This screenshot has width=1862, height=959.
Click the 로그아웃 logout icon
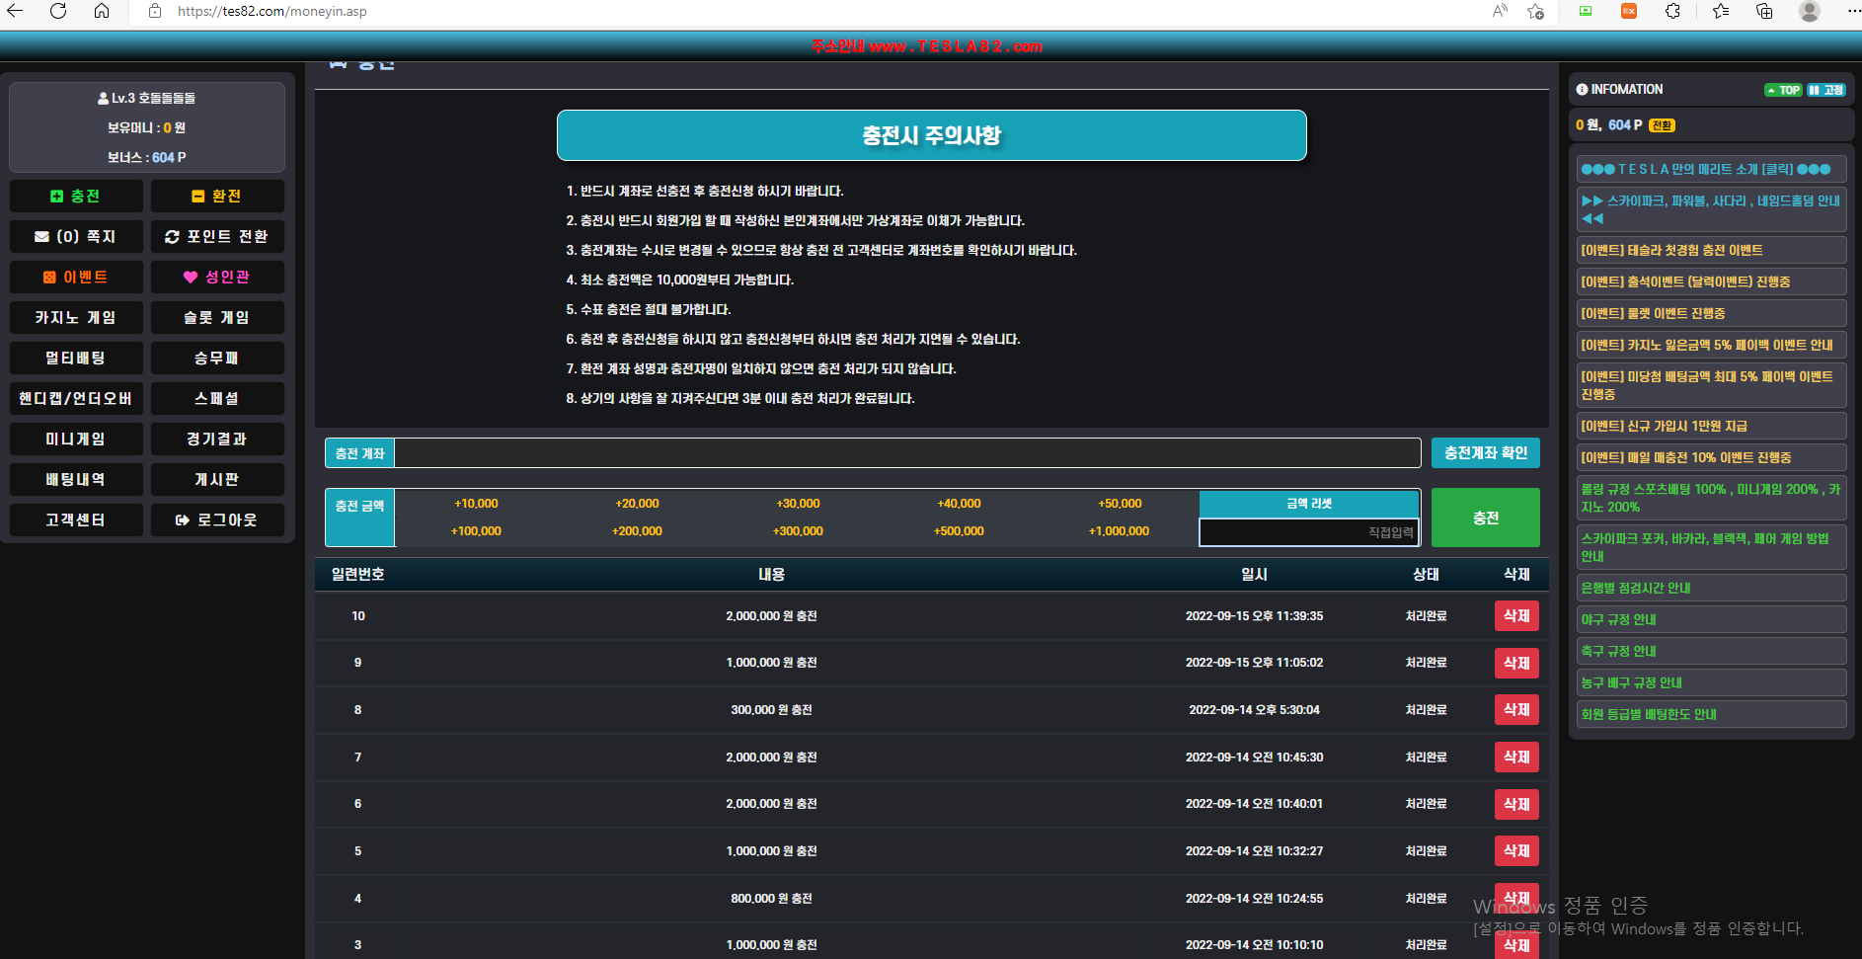tap(183, 520)
